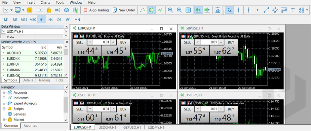The height and width of the screenshot is (131, 311).
Task: Expand the Expert Advisors tree node
Action: 4,103
